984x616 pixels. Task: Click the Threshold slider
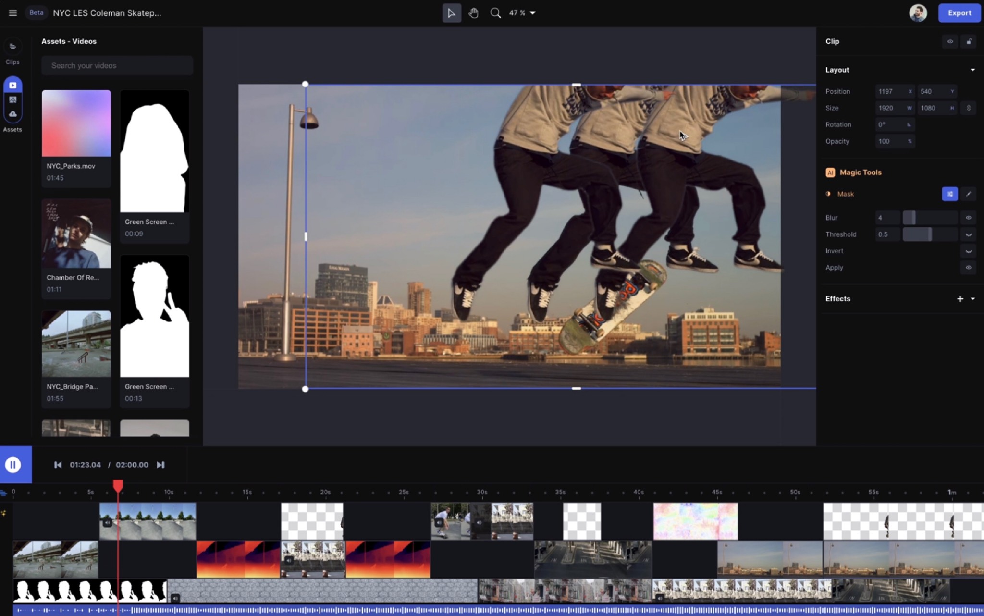(x=929, y=234)
